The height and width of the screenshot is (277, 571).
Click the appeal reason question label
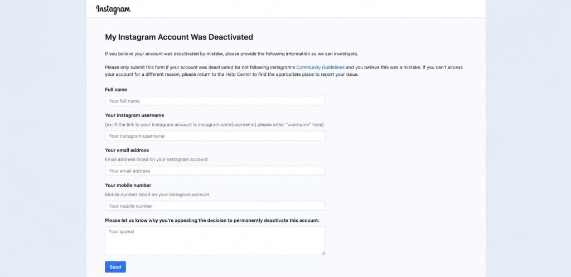click(212, 220)
